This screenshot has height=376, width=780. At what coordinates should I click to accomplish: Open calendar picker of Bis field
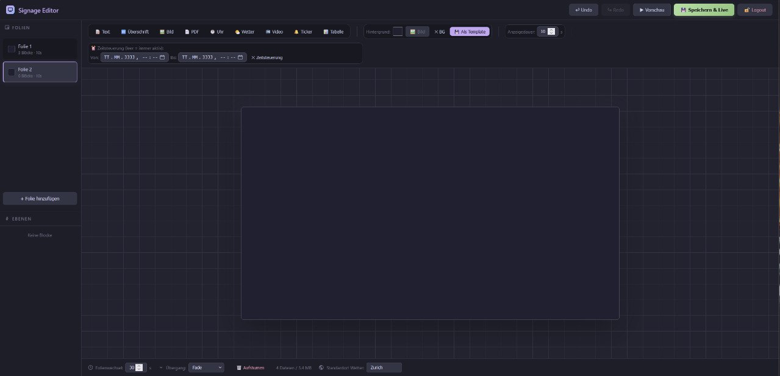pyautogui.click(x=240, y=57)
